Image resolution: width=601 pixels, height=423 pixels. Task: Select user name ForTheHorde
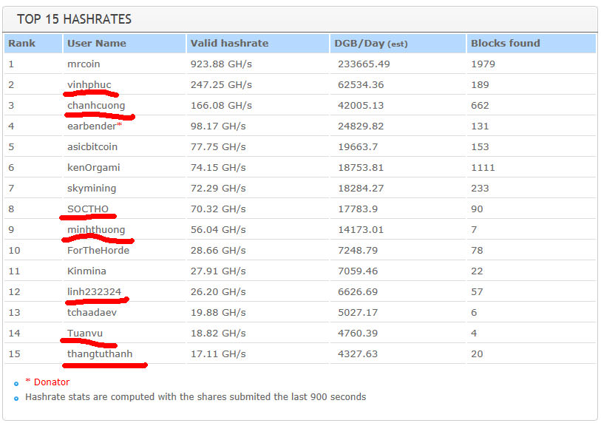98,251
